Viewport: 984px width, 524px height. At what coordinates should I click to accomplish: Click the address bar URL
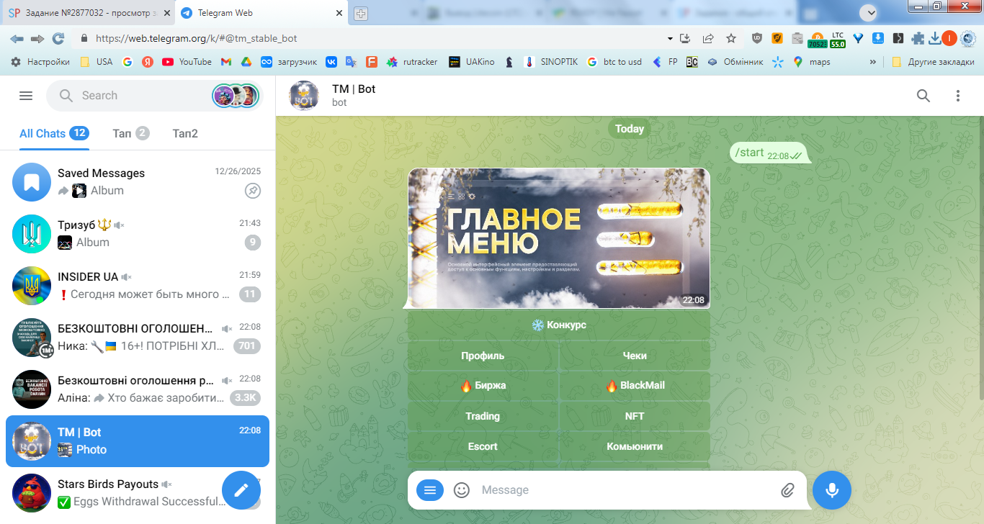pyautogui.click(x=196, y=39)
